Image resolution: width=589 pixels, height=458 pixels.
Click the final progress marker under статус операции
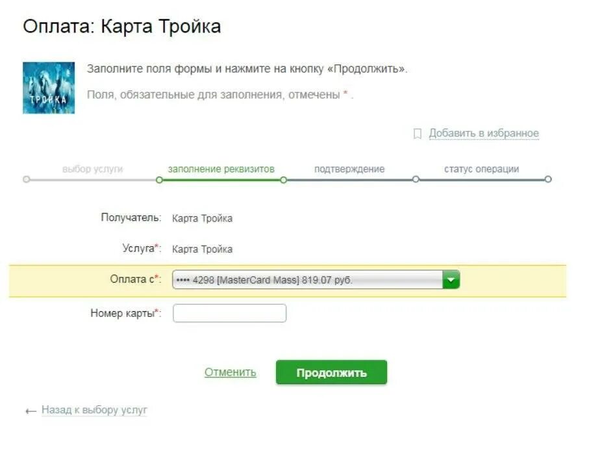point(548,179)
